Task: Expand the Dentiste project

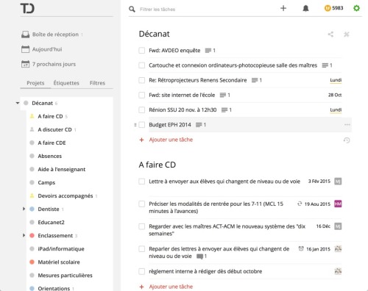Action: point(24,209)
